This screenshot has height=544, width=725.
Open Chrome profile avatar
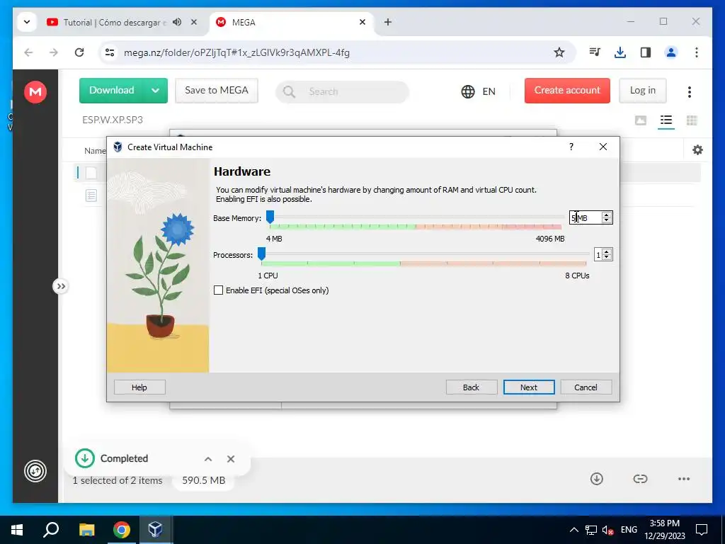671,52
